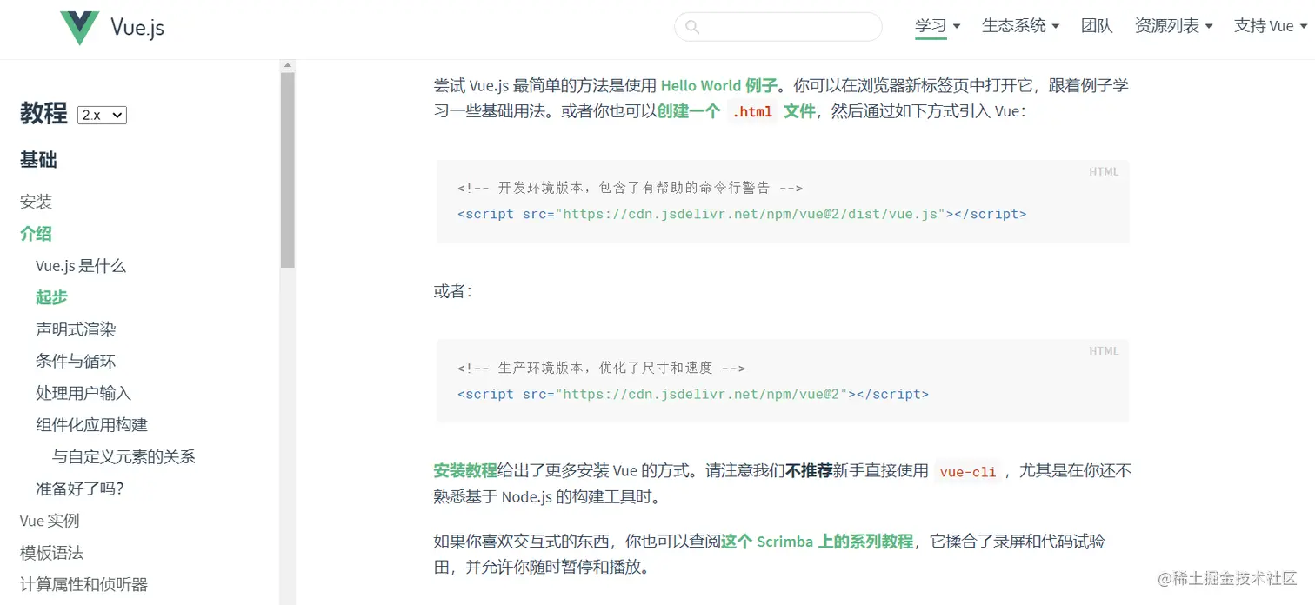
Task: Click the 或者: paragraph text
Action: click(x=452, y=291)
